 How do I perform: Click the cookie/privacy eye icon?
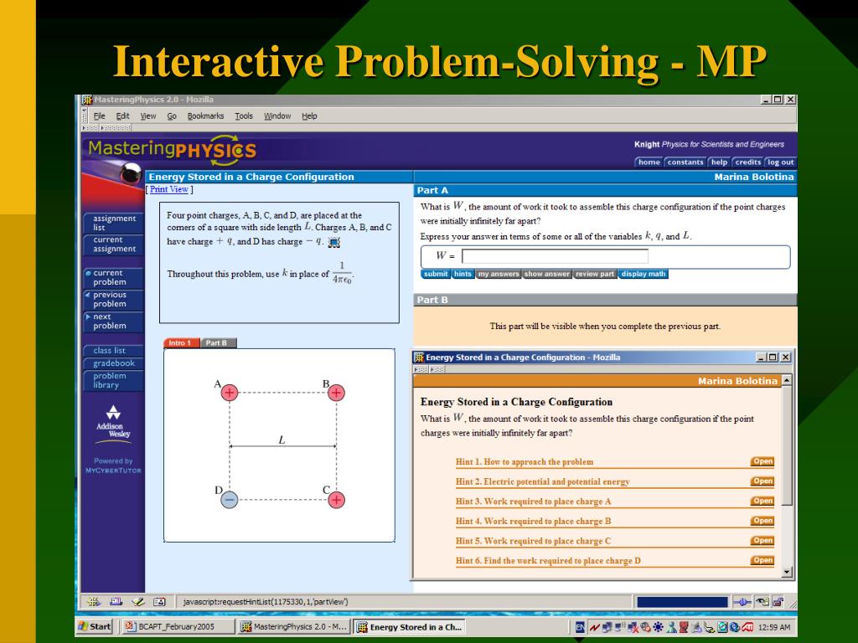tap(762, 602)
